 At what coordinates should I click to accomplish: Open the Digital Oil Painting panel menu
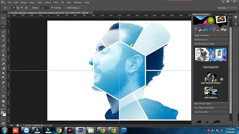coord(230,14)
